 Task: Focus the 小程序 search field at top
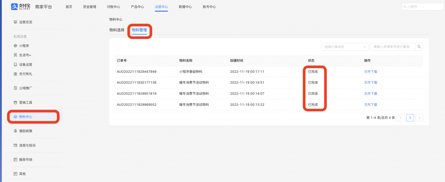click(422, 6)
